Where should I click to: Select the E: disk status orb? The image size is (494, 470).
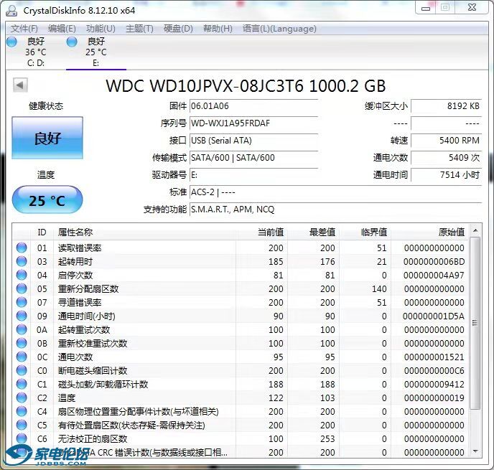(x=72, y=42)
